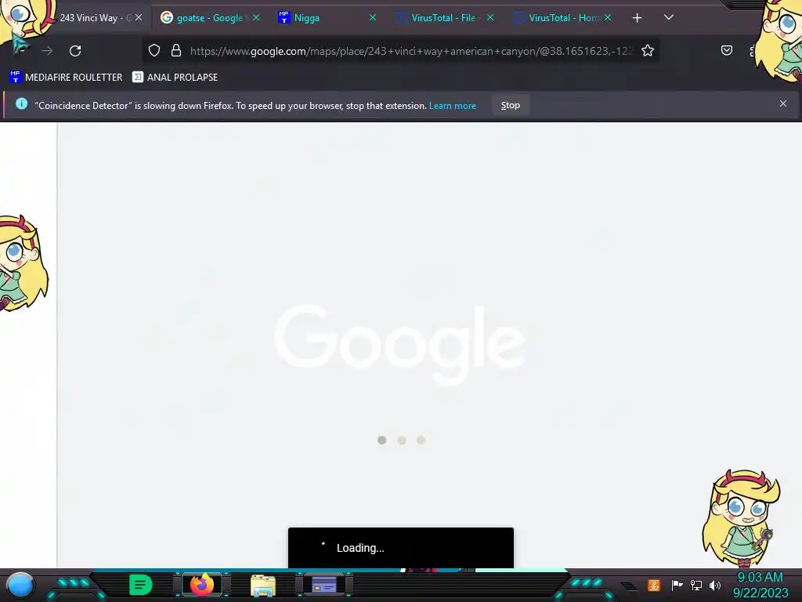Open Java update tray icon
The width and height of the screenshot is (802, 602).
click(x=654, y=585)
